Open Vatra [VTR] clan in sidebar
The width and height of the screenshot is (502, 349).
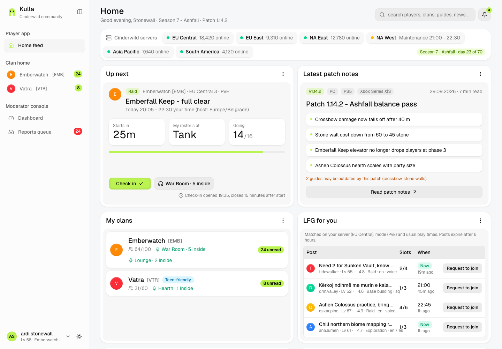point(44,89)
